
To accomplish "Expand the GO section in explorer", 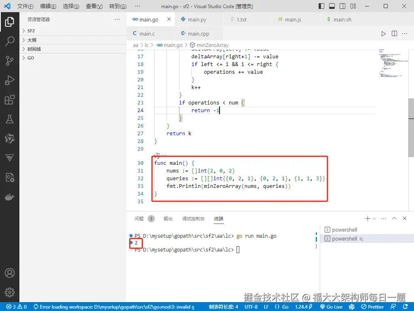I will (73, 58).
